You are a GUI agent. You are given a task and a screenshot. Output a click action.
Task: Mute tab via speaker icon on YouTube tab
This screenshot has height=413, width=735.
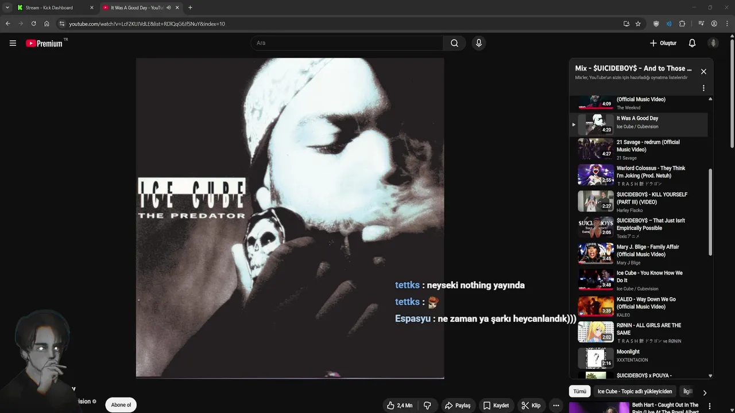pyautogui.click(x=169, y=7)
